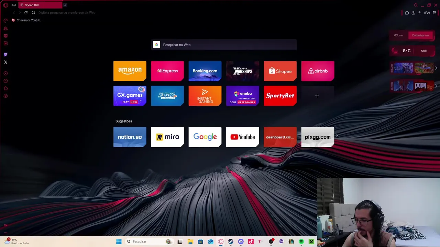Click the search tabs magnifier icon

click(x=416, y=5)
